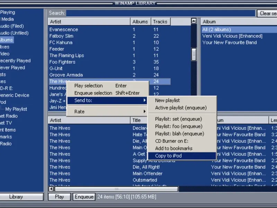The width and height of the screenshot is (277, 208).
Task: Sort by Tracks column header
Action: click(160, 21)
